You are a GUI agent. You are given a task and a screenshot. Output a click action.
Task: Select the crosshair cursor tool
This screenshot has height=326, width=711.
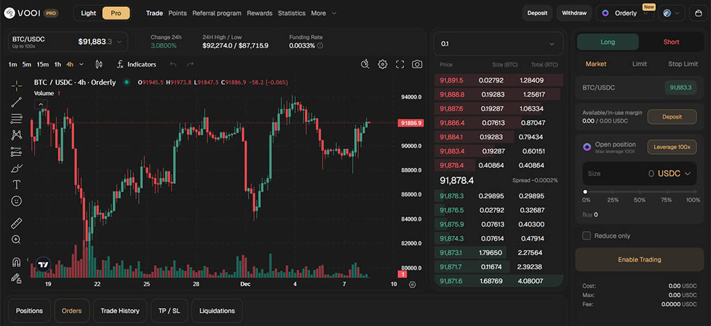(x=17, y=85)
